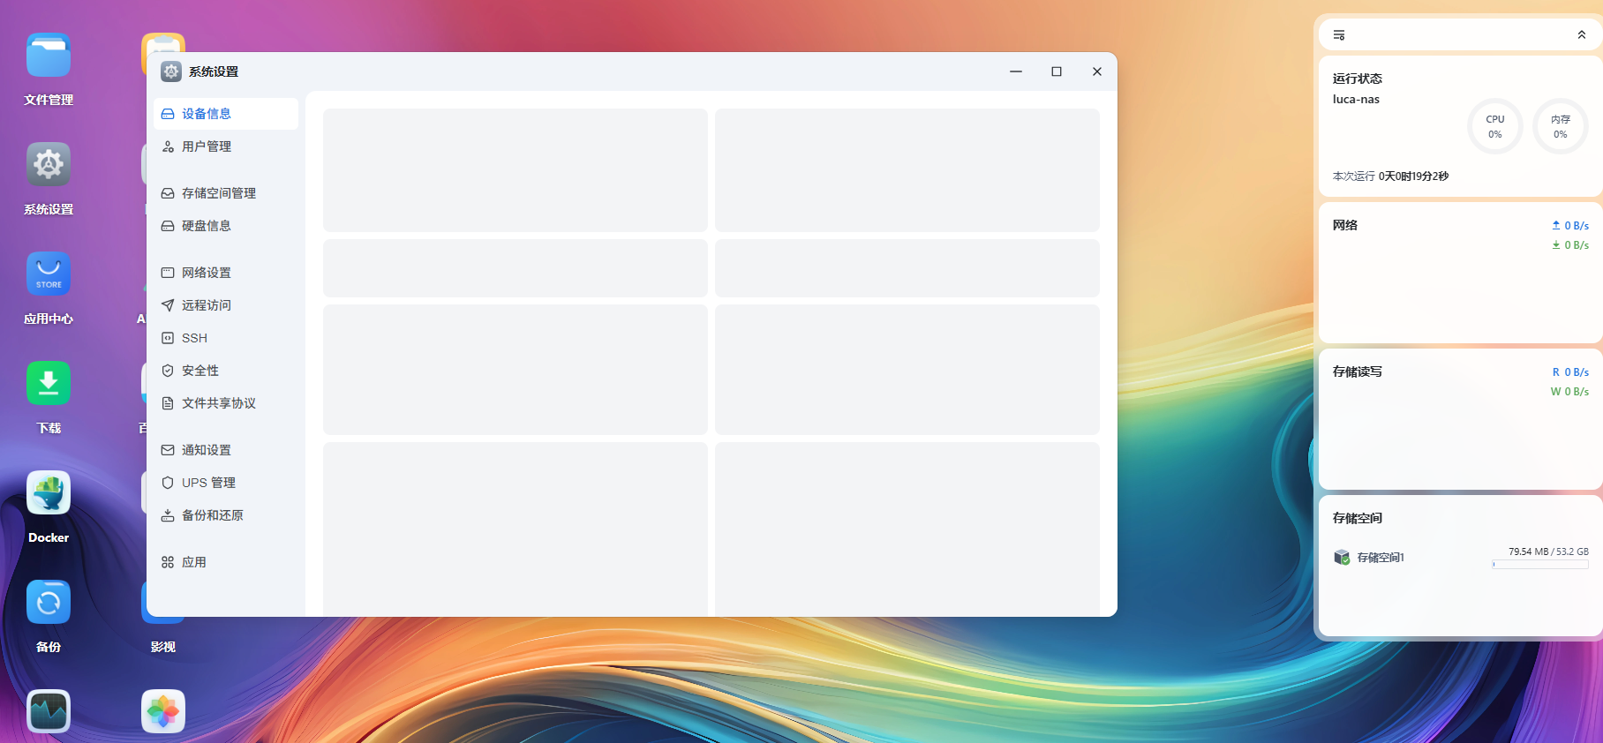Screen dimensions: 1603x743
Task: Click the 存储读写 widget heading
Action: click(1358, 371)
